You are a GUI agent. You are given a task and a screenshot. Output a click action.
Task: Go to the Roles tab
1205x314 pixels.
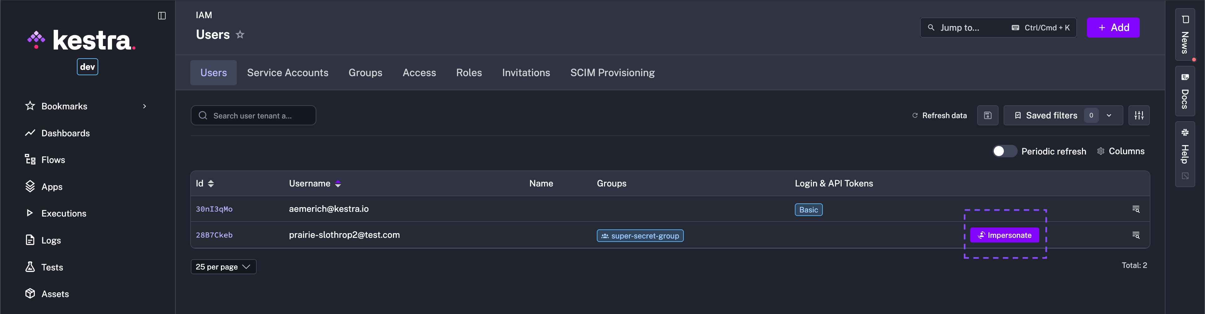tap(469, 73)
